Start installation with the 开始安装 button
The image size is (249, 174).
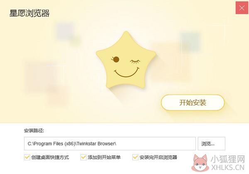pyautogui.click(x=193, y=102)
